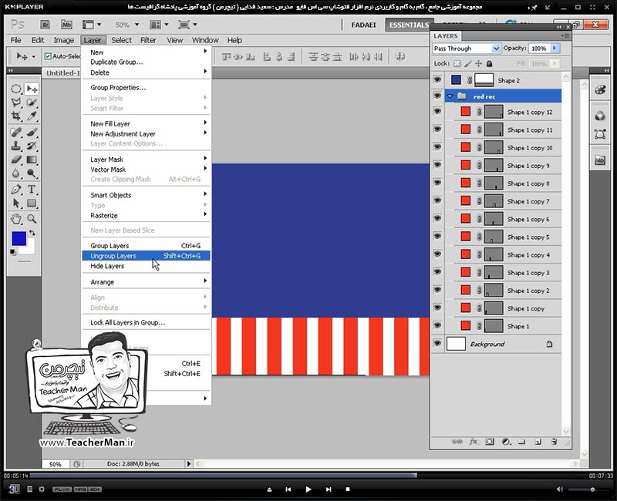Select the Eyedropper tool
The height and width of the screenshot is (501, 617).
32,116
